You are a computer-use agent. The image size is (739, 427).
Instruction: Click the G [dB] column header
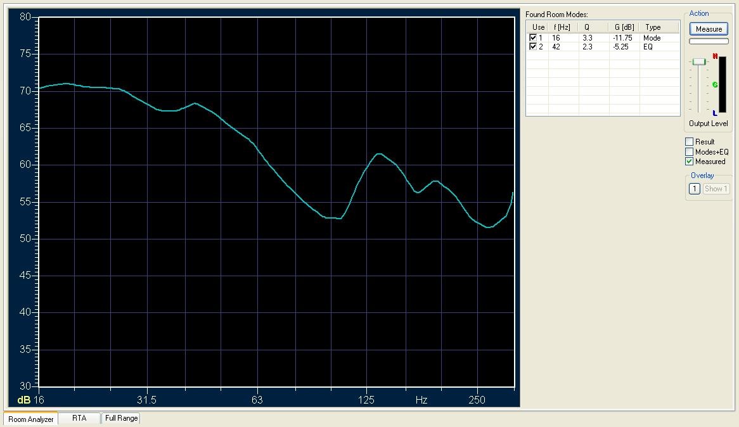[x=624, y=27]
